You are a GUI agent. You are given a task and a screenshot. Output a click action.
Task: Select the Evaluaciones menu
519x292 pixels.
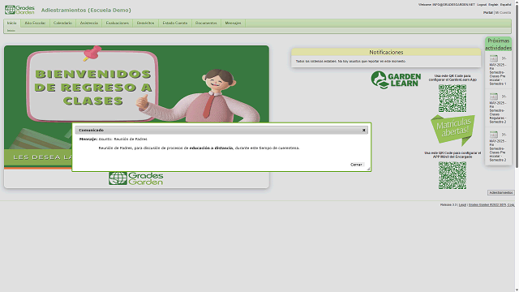[x=117, y=24]
